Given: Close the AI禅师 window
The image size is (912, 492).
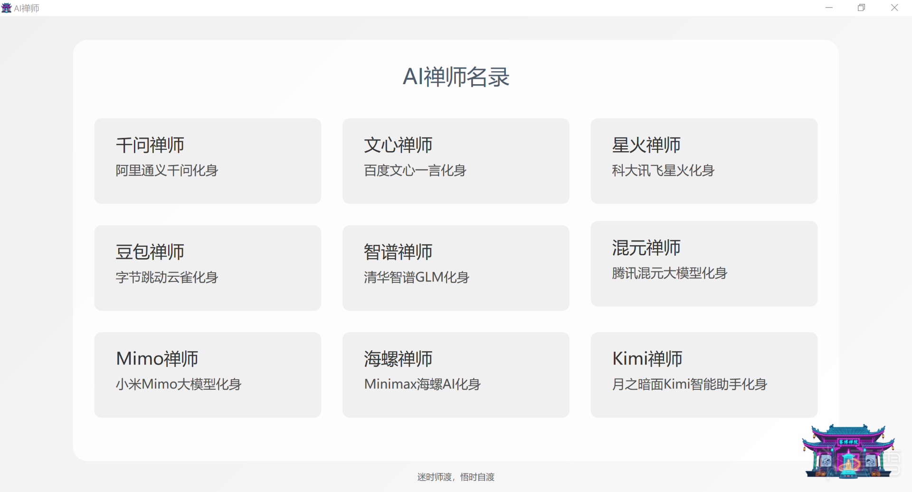Looking at the screenshot, I should (x=894, y=8).
